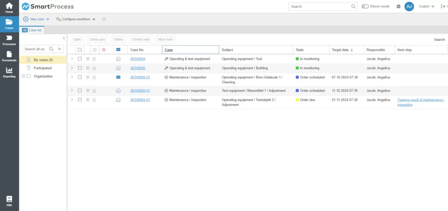Viewport: 448px width, 211px height.
Task: Open the Documents section in sidebar
Action: click(9, 56)
